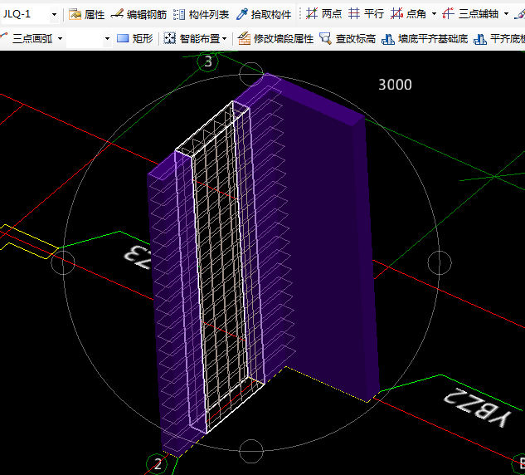
Task: Click the 平行 parallel axis icon
Action: 354,14
